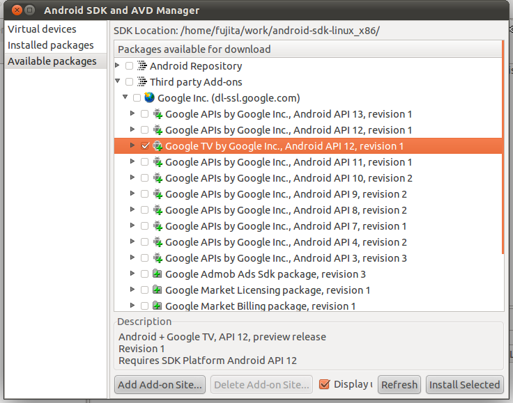The width and height of the screenshot is (513, 403).
Task: Click the add-on icon for Google APIs API 7
Action: coord(158,226)
